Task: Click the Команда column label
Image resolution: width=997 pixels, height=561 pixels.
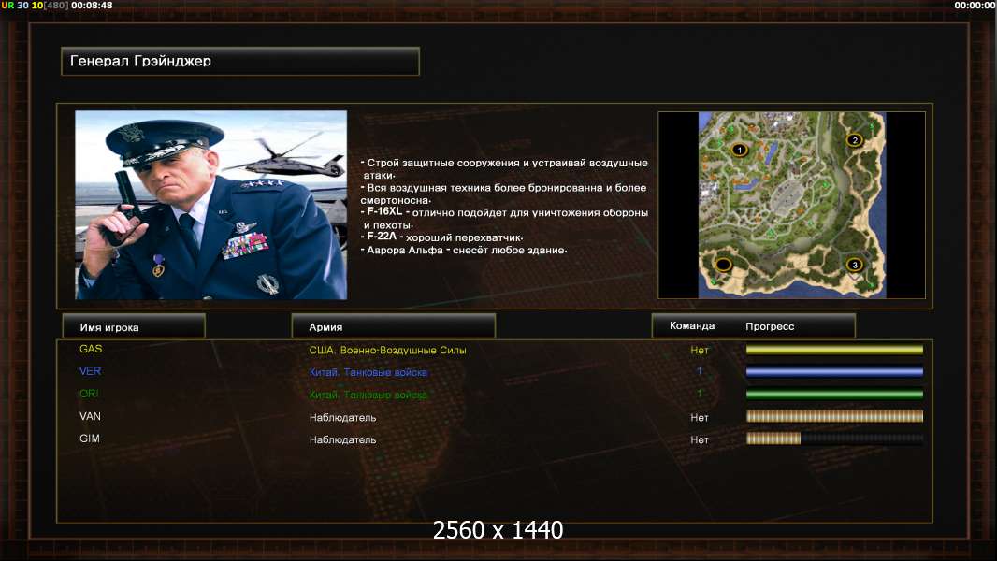Action: pos(692,326)
